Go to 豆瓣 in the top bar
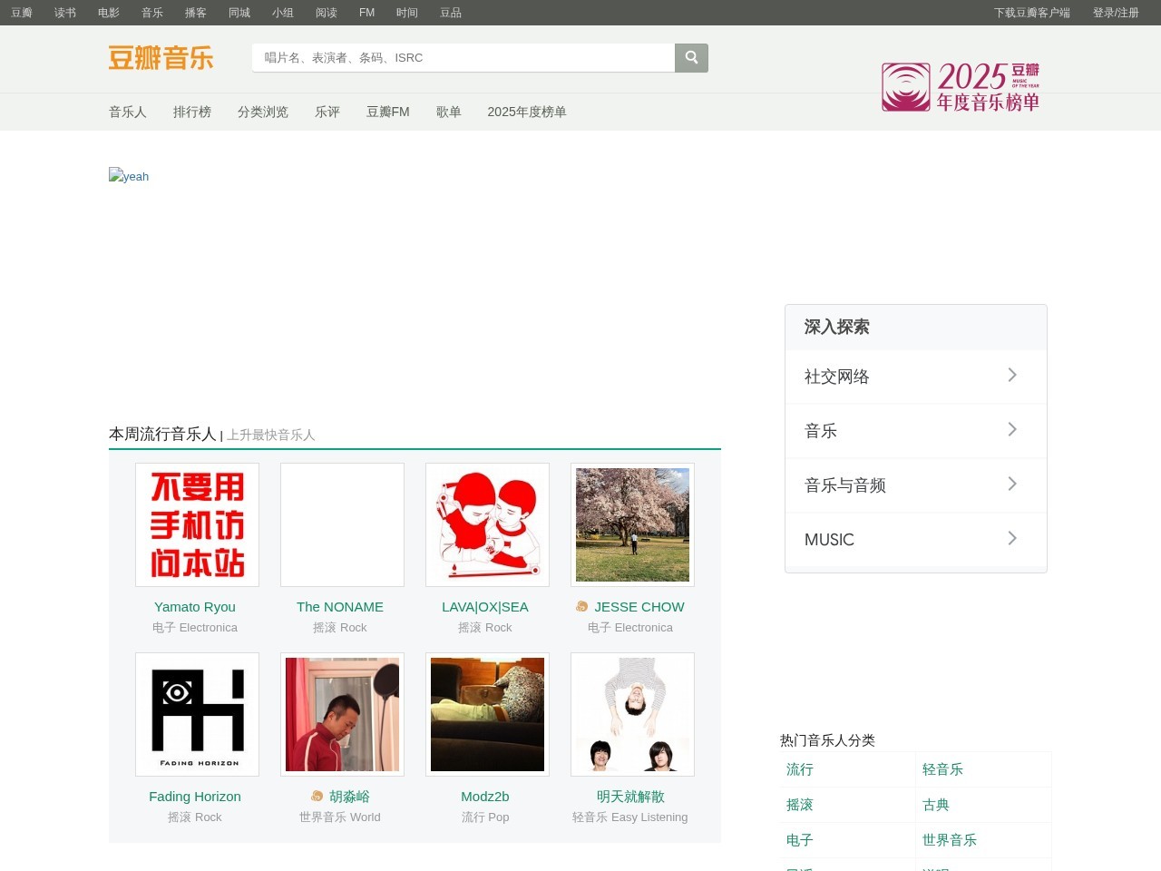The height and width of the screenshot is (871, 1161). pos(22,13)
